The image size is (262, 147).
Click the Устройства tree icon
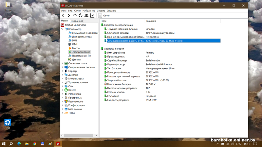point(66,94)
